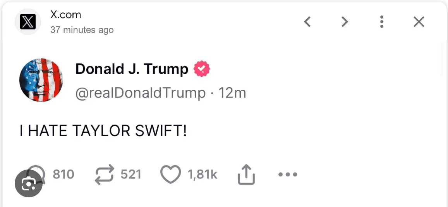The image size is (448, 207).
Task: Click the verified badge icon
Action: point(202,69)
